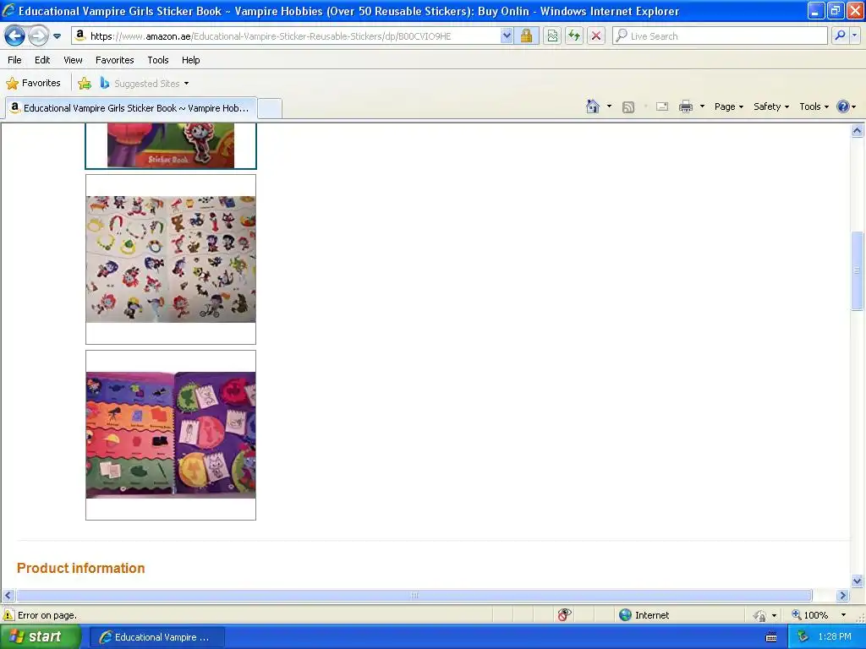866x649 pixels.
Task: Click the on-screen keyboard tray icon
Action: point(771,637)
